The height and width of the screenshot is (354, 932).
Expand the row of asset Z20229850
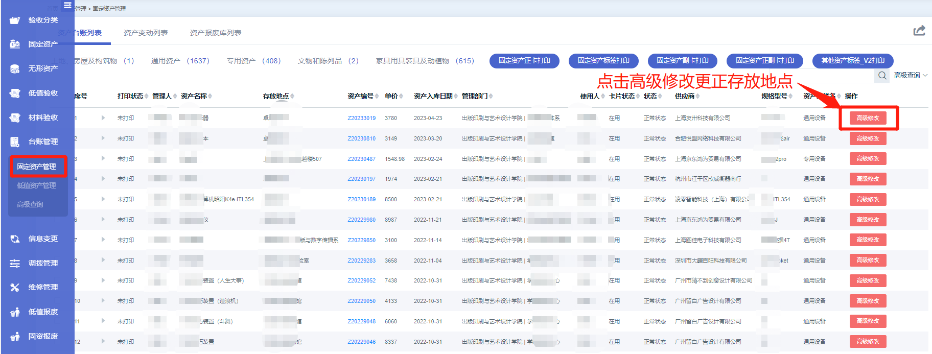click(x=103, y=240)
